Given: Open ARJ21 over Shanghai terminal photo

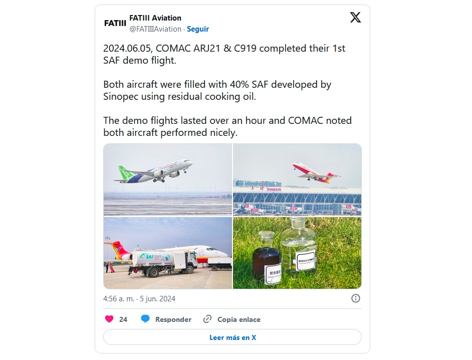Looking at the screenshot, I should click(297, 179).
